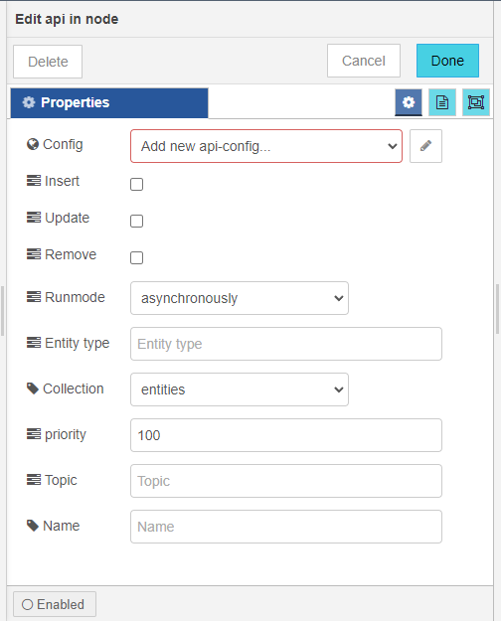Viewport: 501px width, 621px height.
Task: Select the Properties tab header
Action: coord(109,103)
